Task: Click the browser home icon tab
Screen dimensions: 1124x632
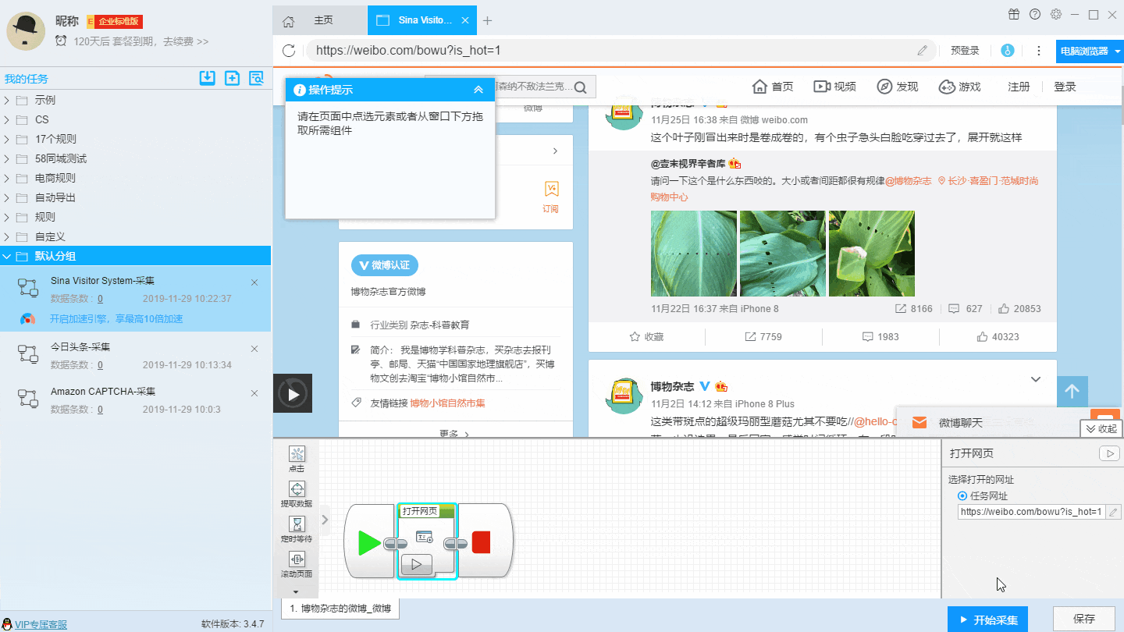Action: (288, 21)
